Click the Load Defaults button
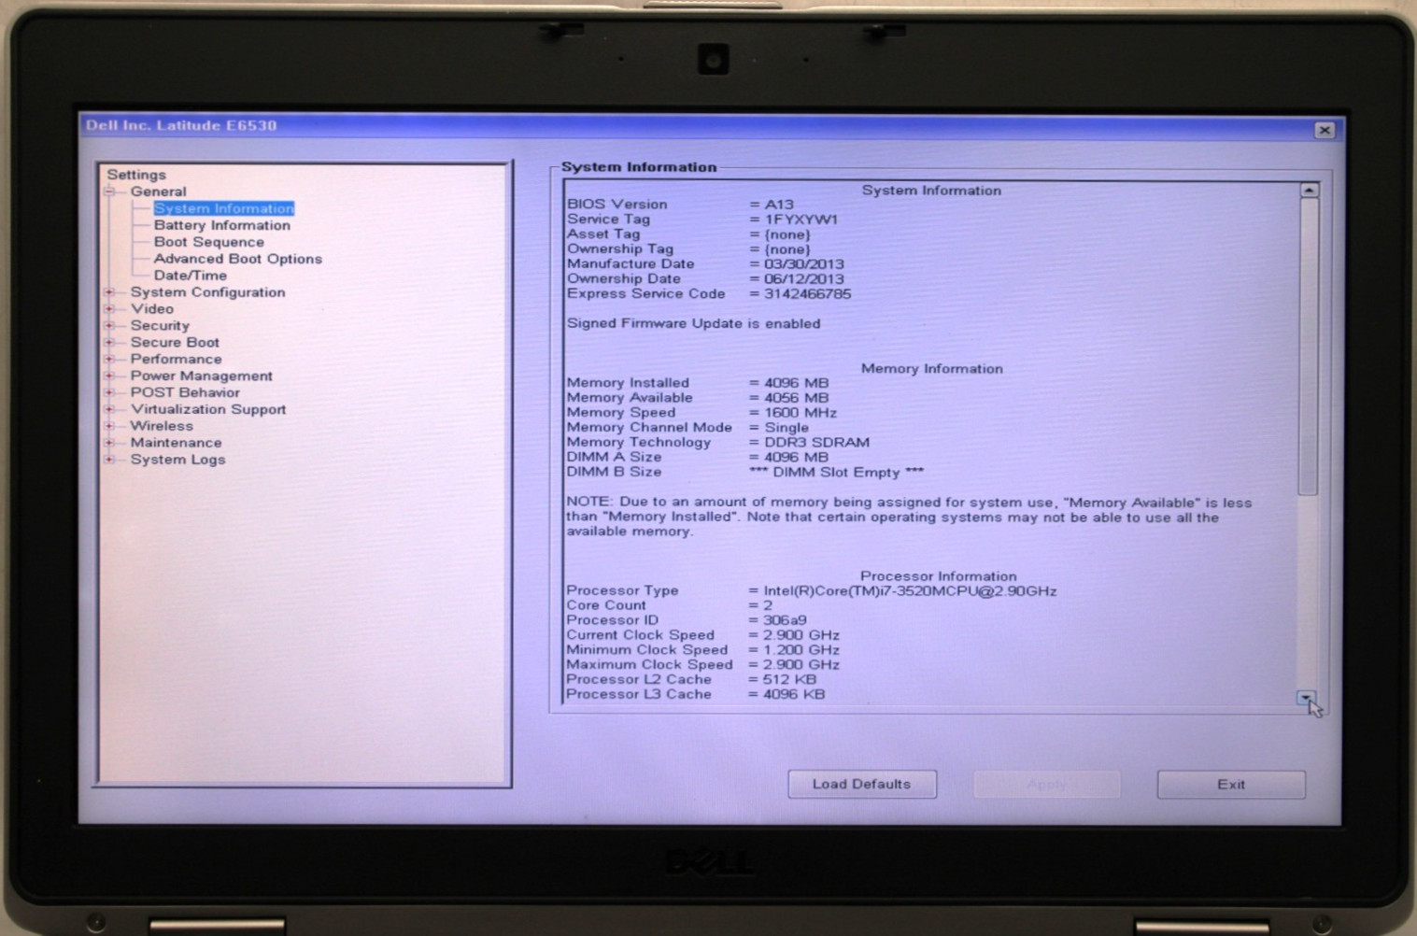This screenshot has width=1417, height=936. (862, 785)
